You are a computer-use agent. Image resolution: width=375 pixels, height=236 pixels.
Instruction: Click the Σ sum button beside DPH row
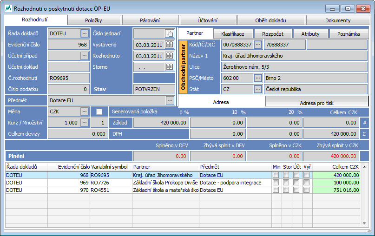coord(364,134)
